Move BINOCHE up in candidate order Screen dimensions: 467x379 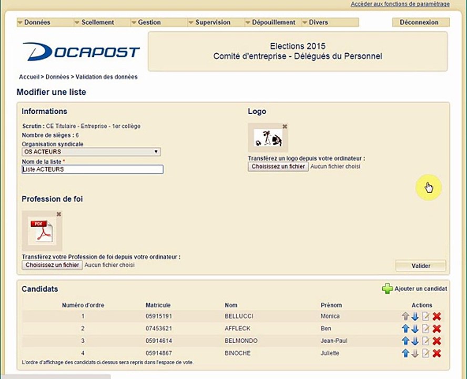pyautogui.click(x=405, y=353)
